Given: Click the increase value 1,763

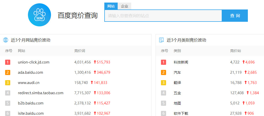Looking at the screenshot, I should [252, 83].
